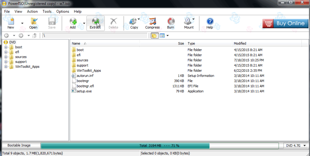Click the Total 3194 MB capacity bar
This screenshot has width=310, height=156.
pos(160,145)
